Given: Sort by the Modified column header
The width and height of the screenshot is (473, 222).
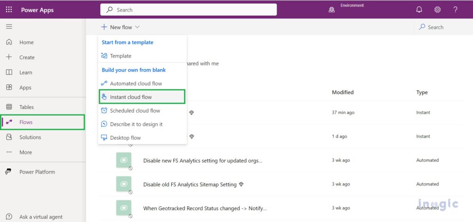Looking at the screenshot, I should point(342,92).
